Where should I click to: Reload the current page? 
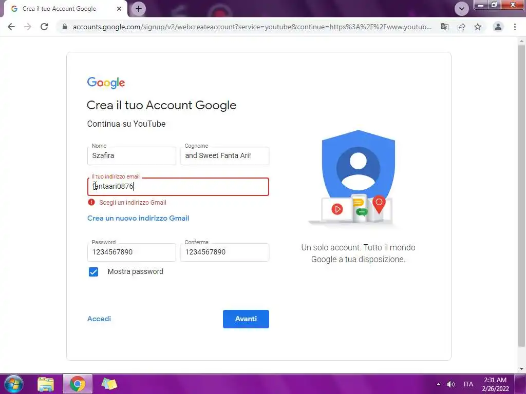click(x=44, y=27)
